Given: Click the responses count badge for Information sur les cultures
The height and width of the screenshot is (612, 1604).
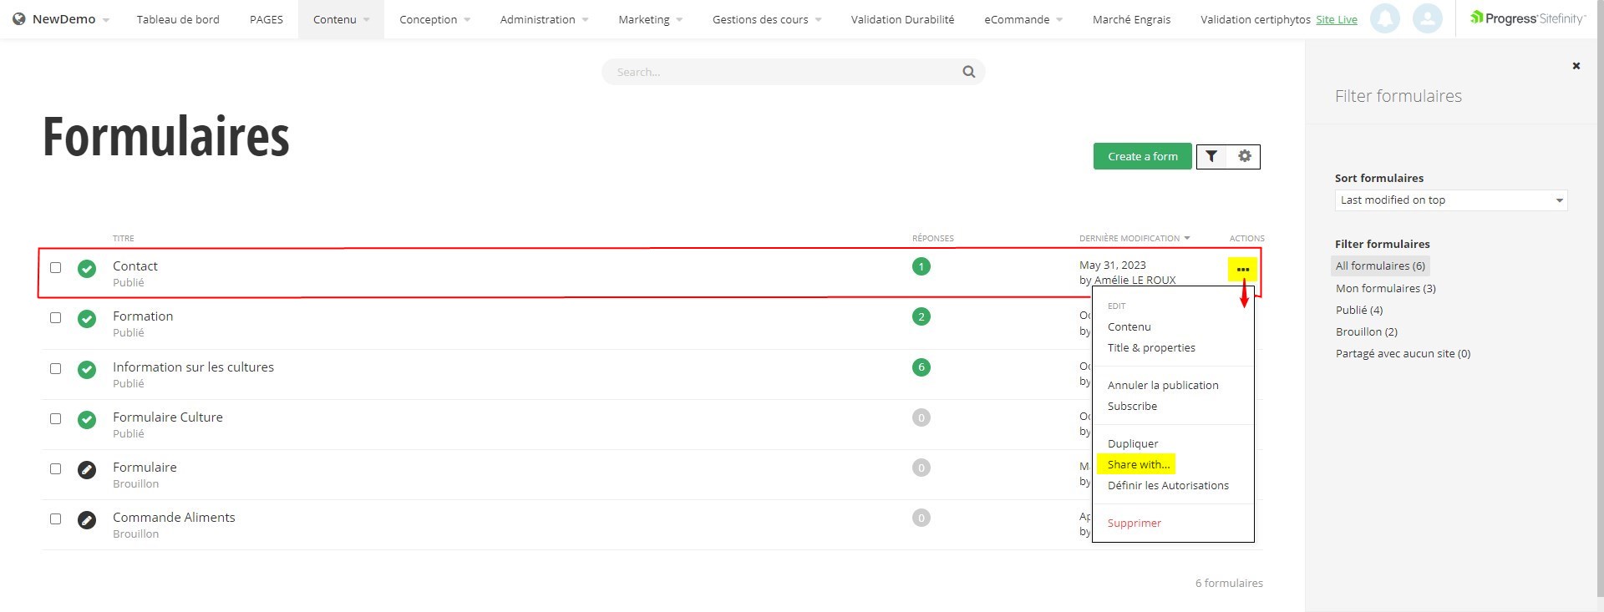Looking at the screenshot, I should (921, 367).
